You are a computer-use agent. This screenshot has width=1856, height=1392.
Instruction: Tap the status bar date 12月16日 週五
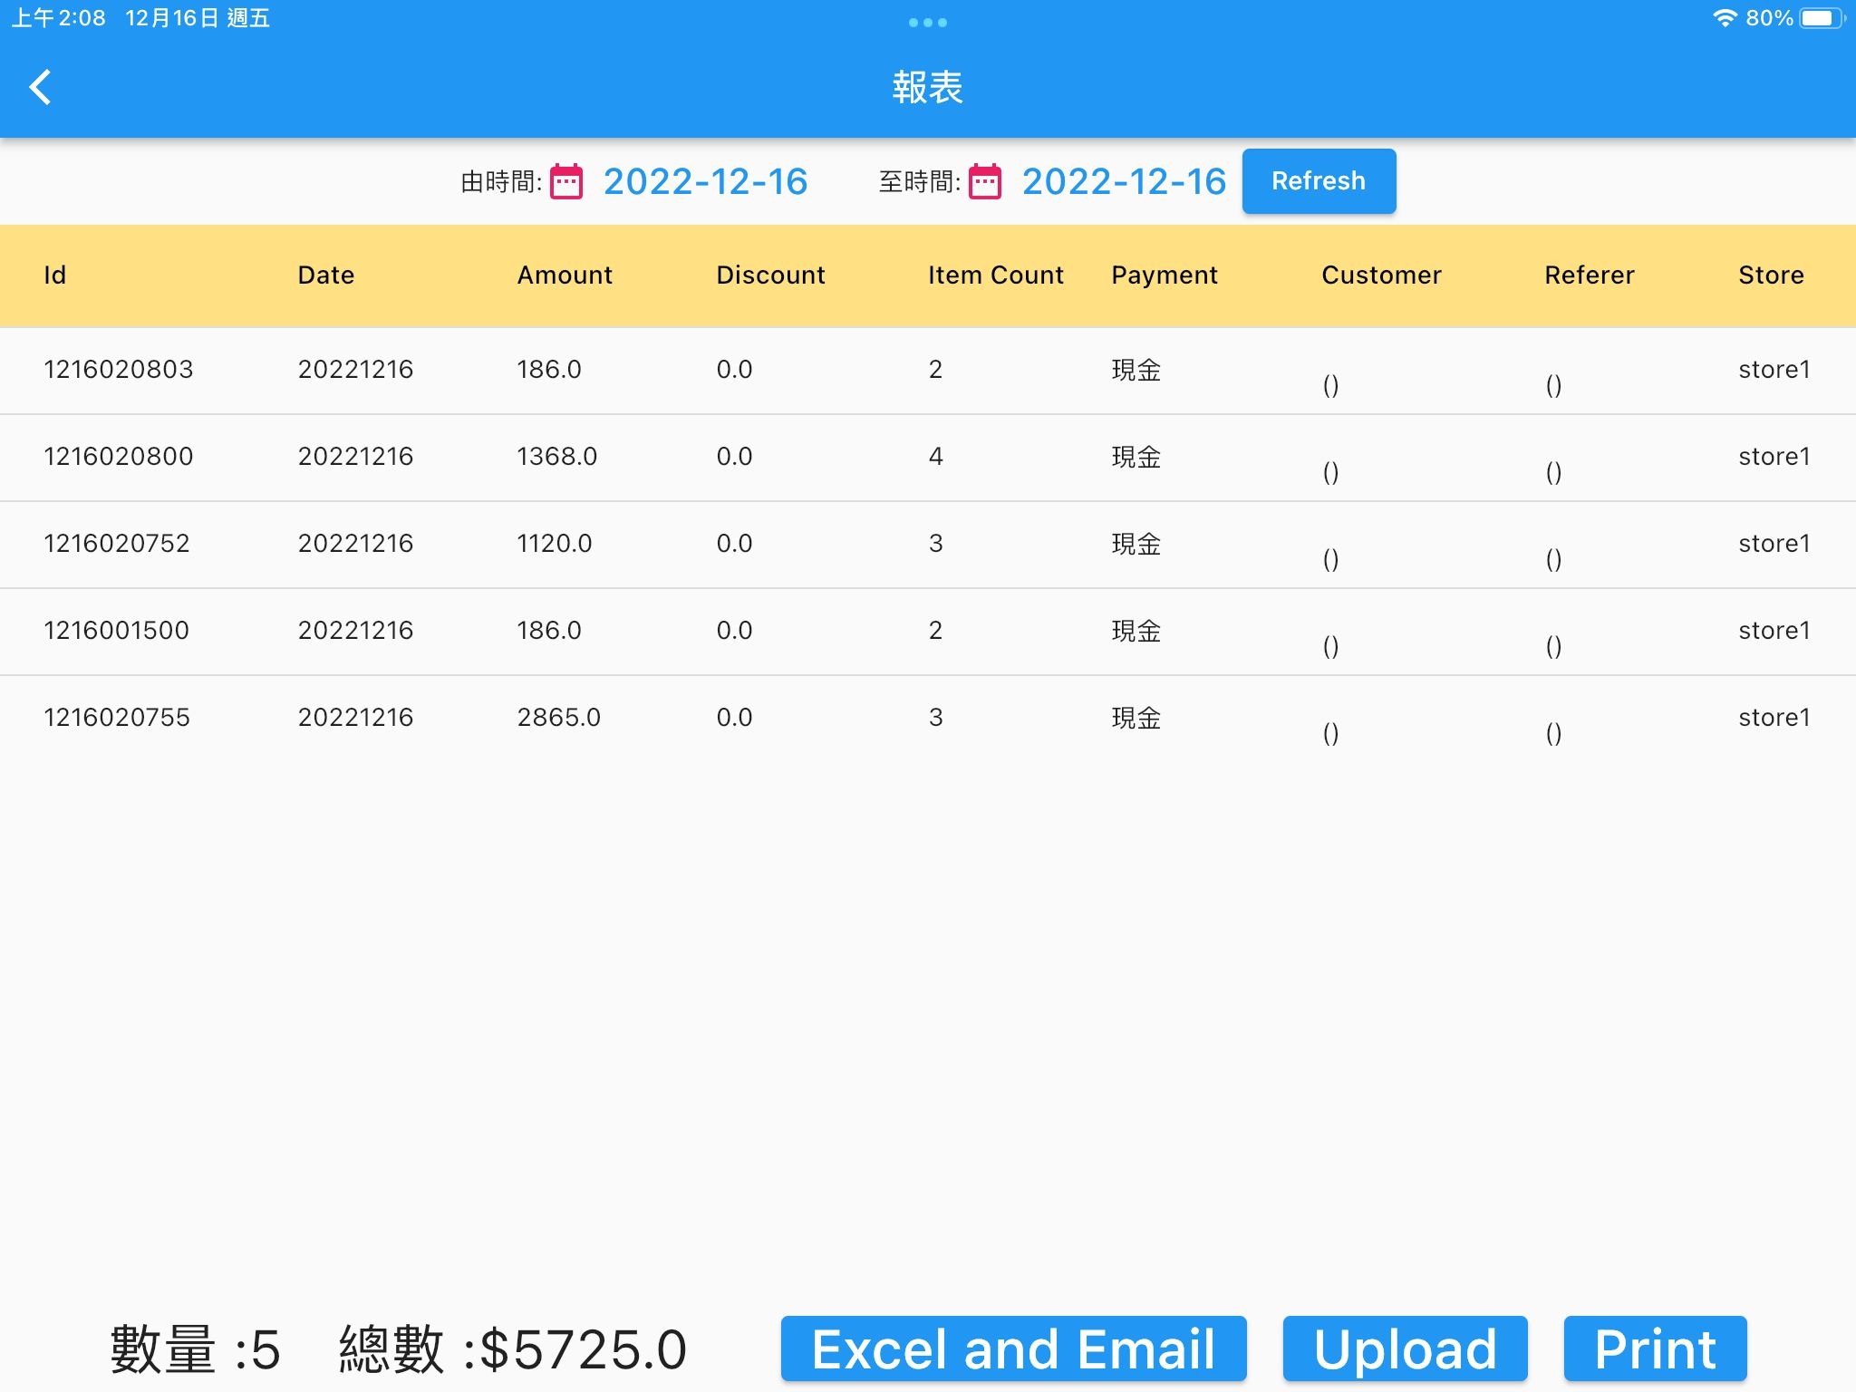198,18
